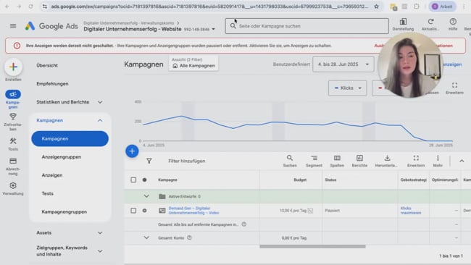Click the Erstellen plus button

coord(13,67)
